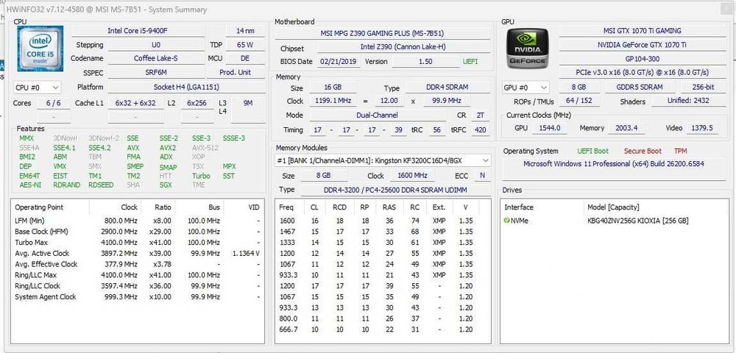Image resolution: width=736 pixels, height=353 pixels.
Task: Click the AVX2 feature label
Action: (x=168, y=148)
